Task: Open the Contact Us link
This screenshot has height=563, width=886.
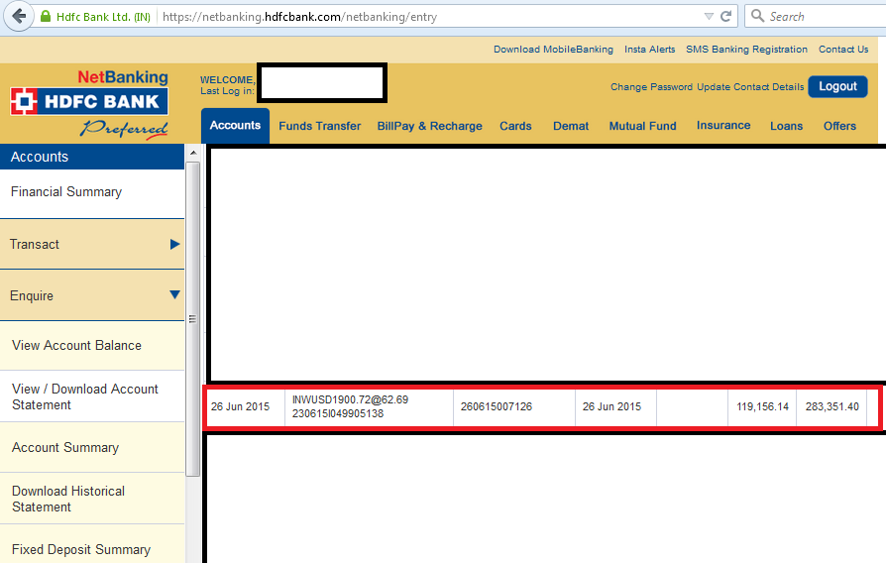Action: tap(843, 50)
